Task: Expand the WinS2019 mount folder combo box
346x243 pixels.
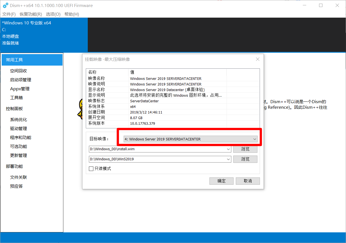Action: click(x=228, y=159)
